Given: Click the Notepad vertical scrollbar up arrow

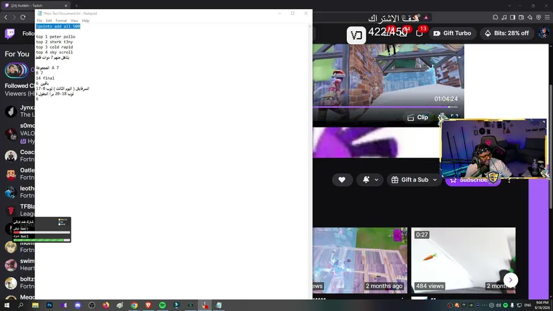Looking at the screenshot, I should coord(310,26).
